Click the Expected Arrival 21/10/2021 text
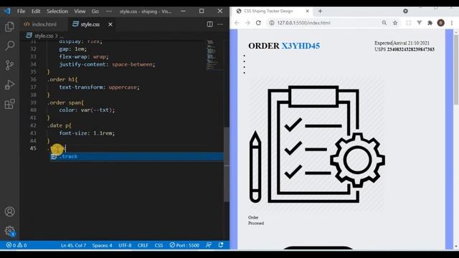 click(402, 43)
